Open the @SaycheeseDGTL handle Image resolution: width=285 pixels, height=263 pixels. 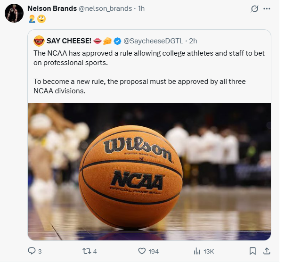[154, 41]
